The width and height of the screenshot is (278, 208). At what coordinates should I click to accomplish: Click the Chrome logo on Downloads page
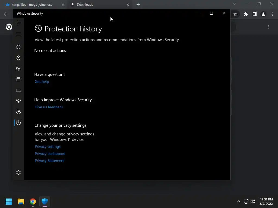pyautogui.click(x=9, y=27)
